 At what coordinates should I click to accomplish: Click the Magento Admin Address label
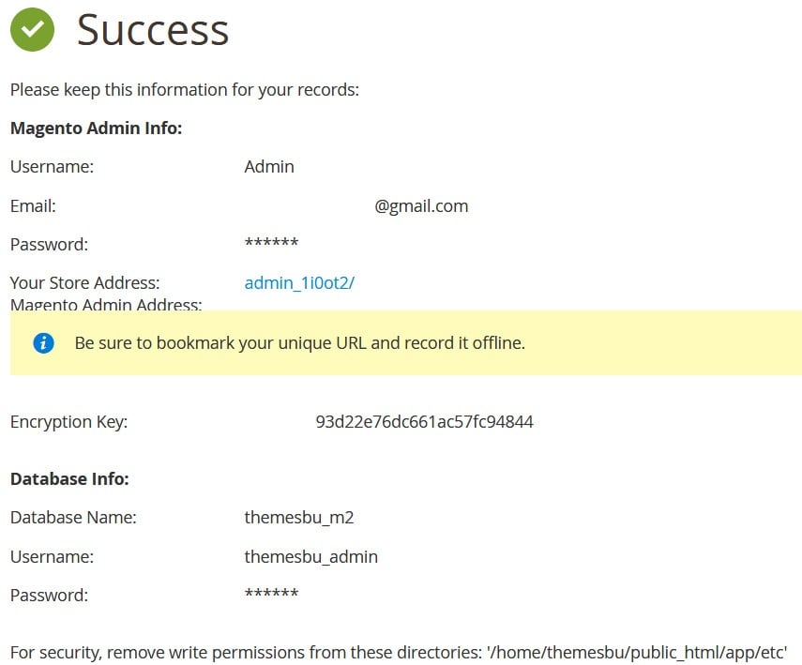(106, 305)
